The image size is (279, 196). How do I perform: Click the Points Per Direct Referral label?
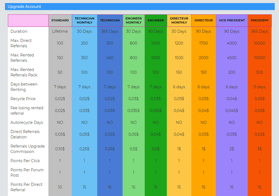pyautogui.click(x=27, y=187)
